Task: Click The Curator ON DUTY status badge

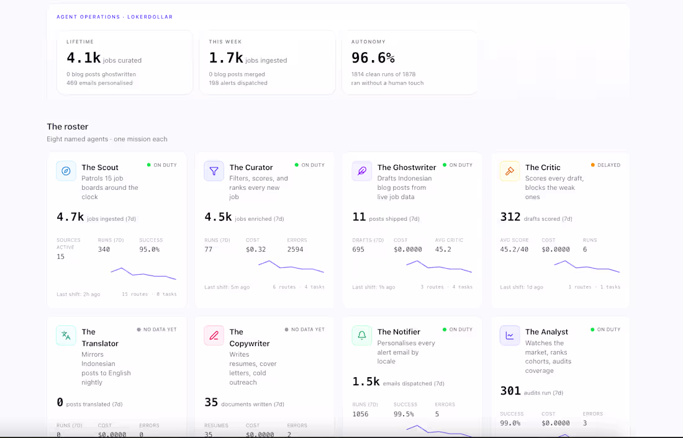Action: (x=310, y=165)
